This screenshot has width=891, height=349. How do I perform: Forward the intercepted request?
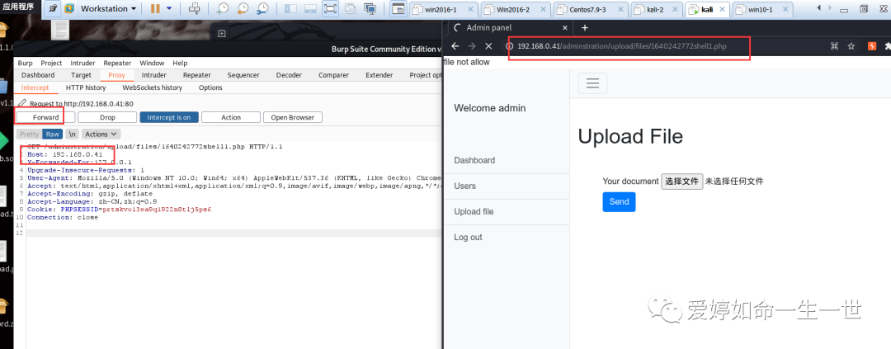tap(45, 117)
